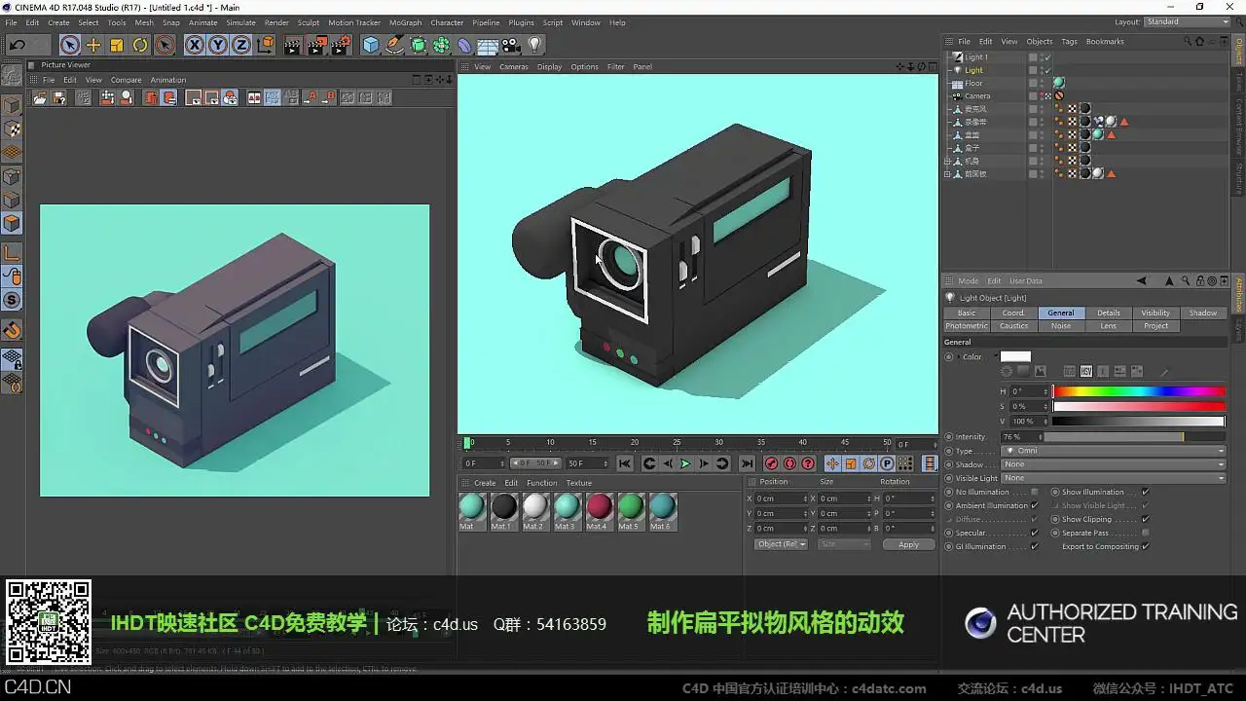Render to Picture Viewer
This screenshot has height=701, width=1246.
[x=317, y=45]
